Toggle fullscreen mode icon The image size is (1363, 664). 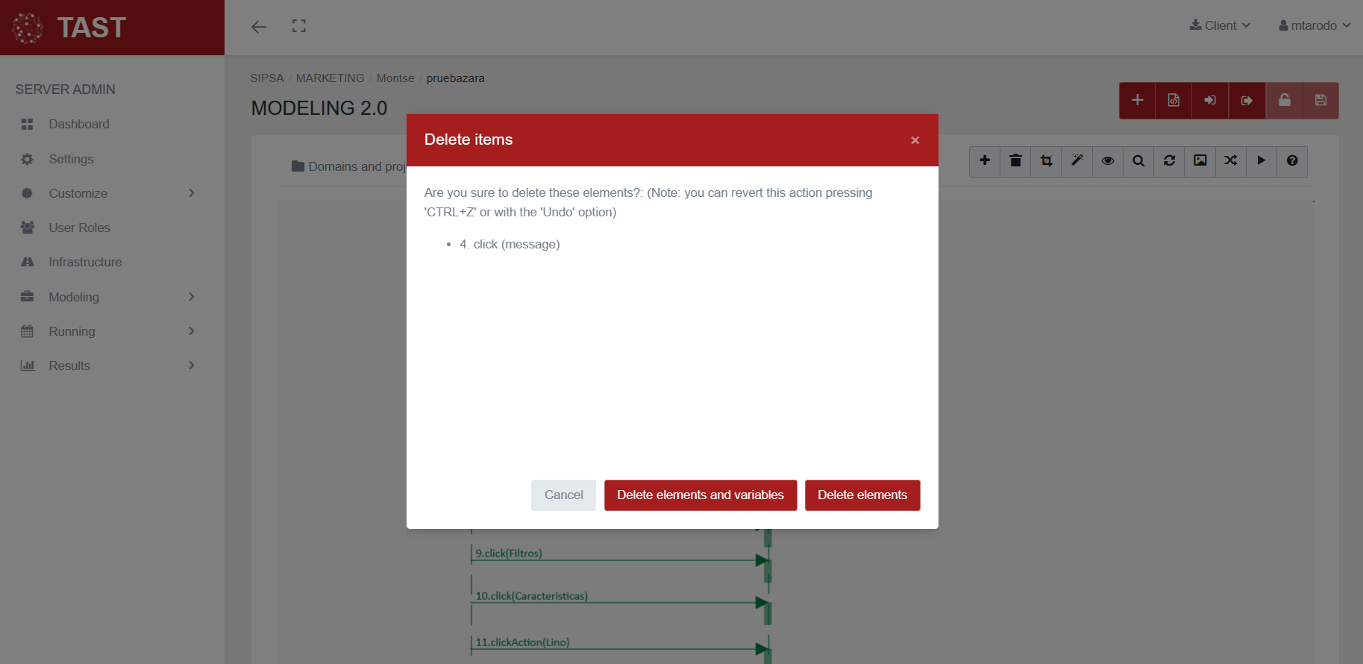[299, 26]
